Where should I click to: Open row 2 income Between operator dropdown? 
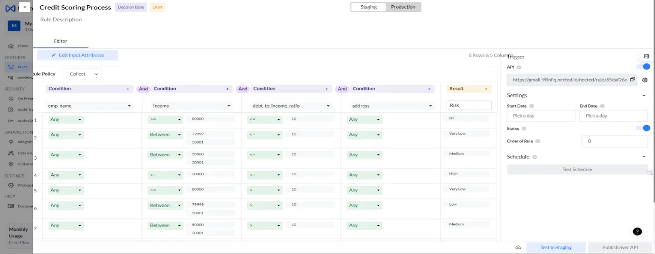pyautogui.click(x=166, y=135)
